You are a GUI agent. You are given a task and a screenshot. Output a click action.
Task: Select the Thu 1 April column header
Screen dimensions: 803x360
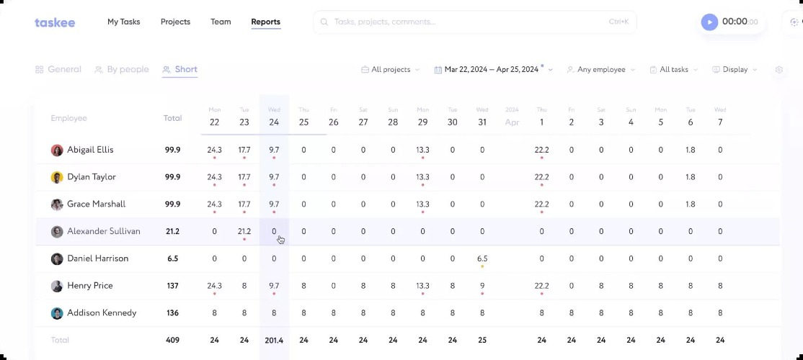(x=541, y=117)
